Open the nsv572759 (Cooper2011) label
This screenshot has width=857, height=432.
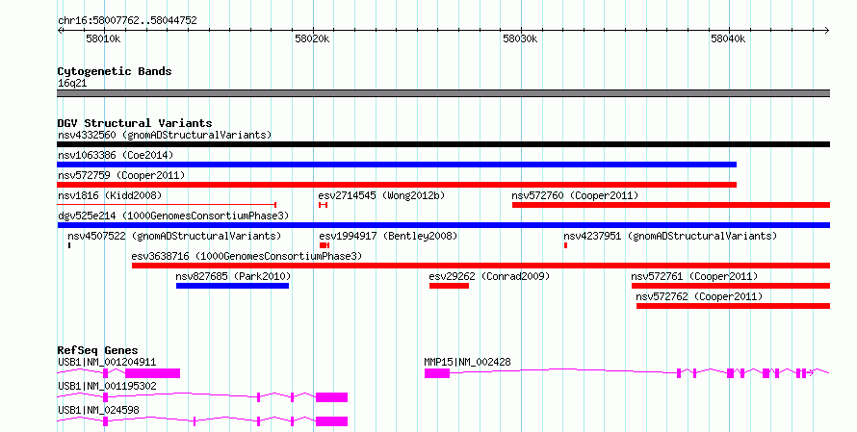point(121,175)
